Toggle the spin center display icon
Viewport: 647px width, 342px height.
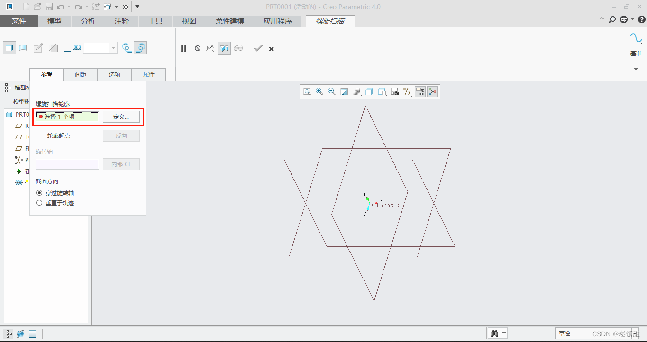coord(432,92)
